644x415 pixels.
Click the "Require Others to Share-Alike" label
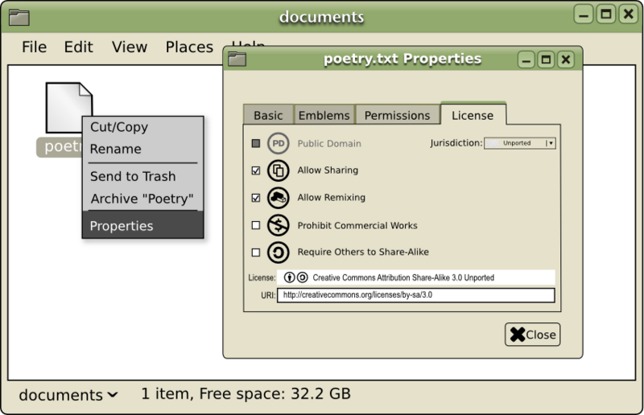click(x=363, y=252)
